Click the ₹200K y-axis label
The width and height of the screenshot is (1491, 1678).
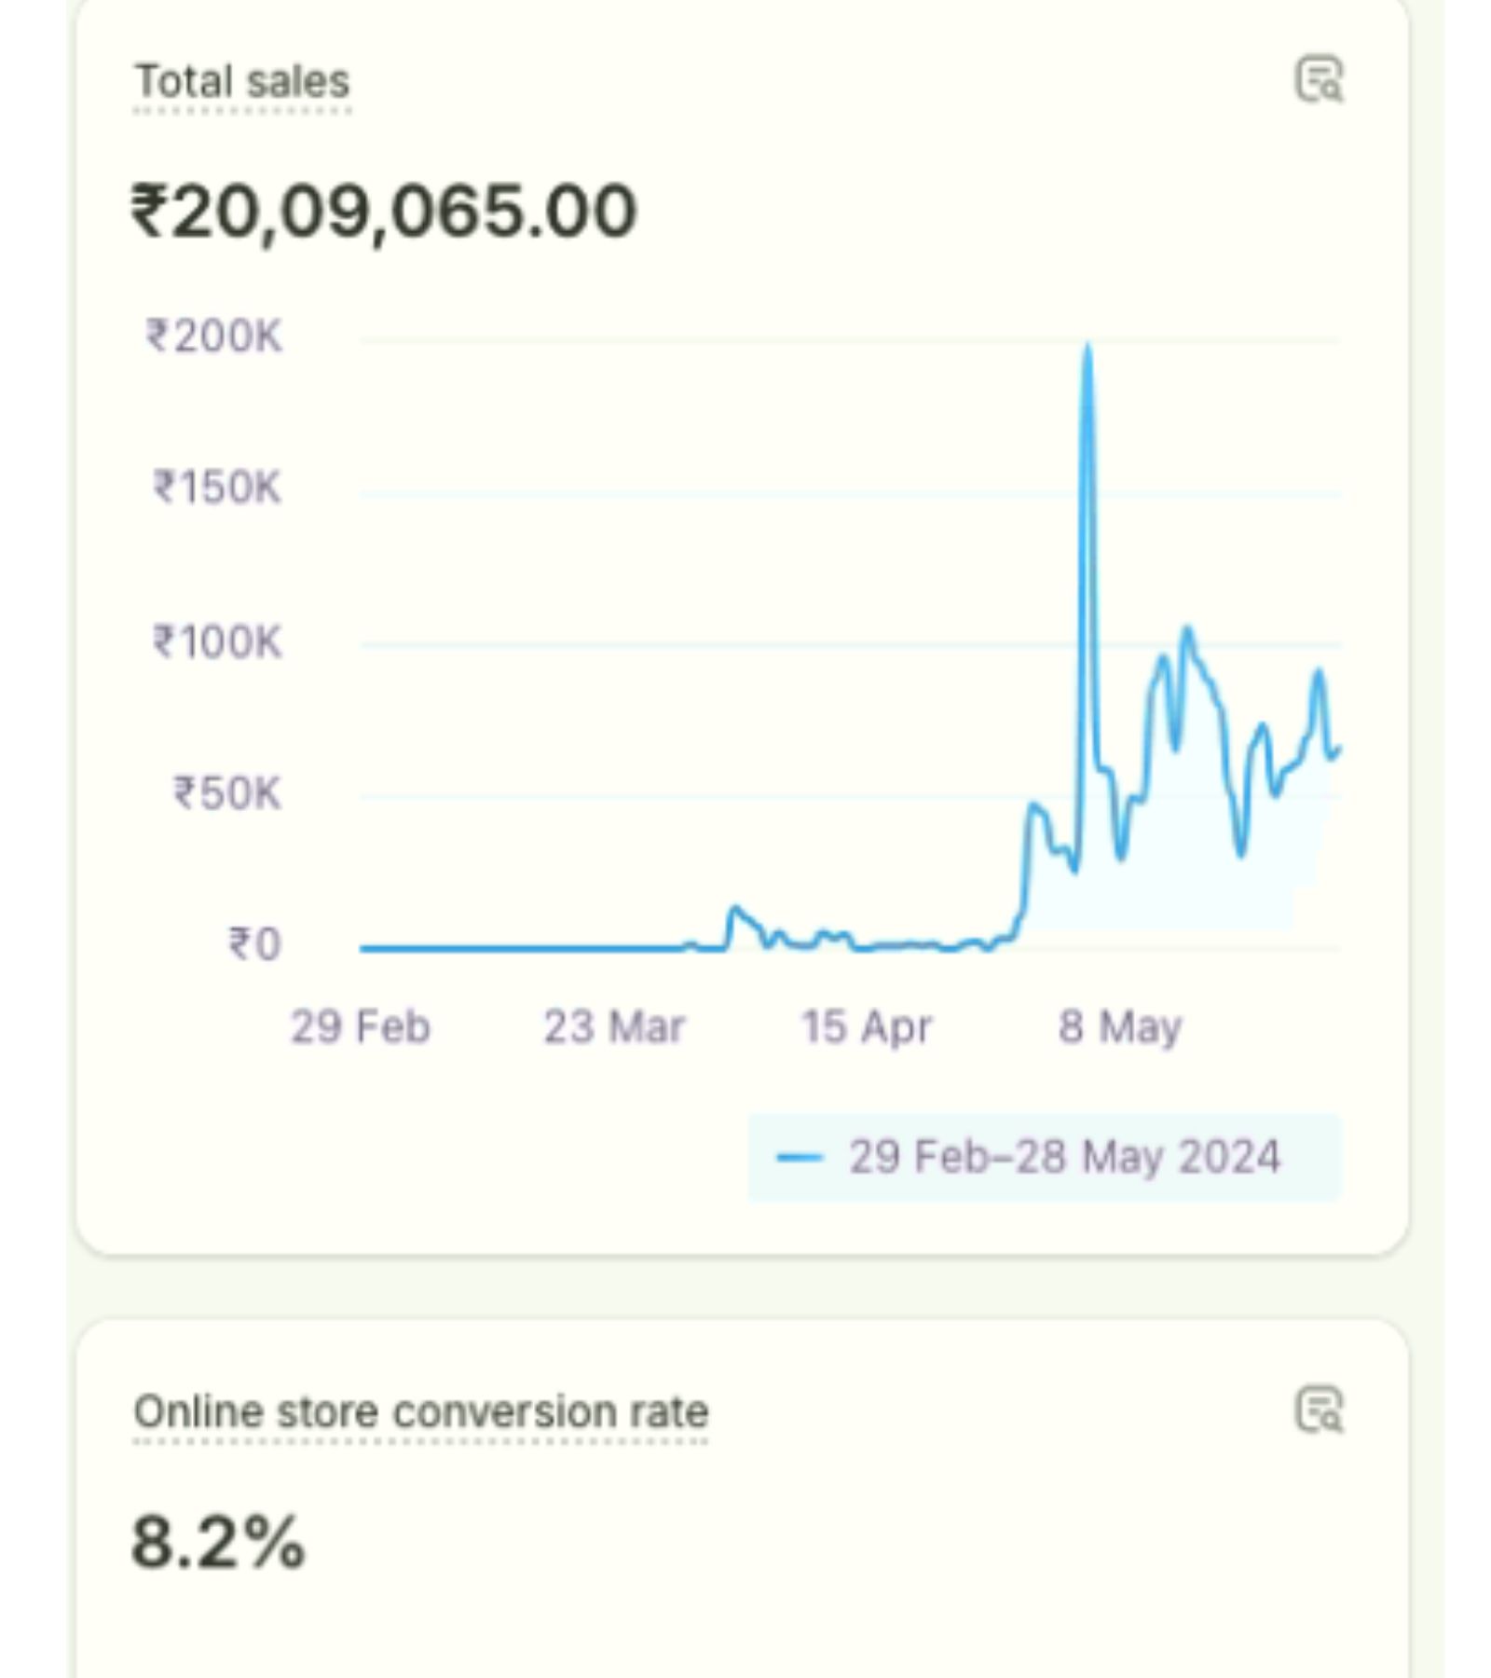point(214,337)
